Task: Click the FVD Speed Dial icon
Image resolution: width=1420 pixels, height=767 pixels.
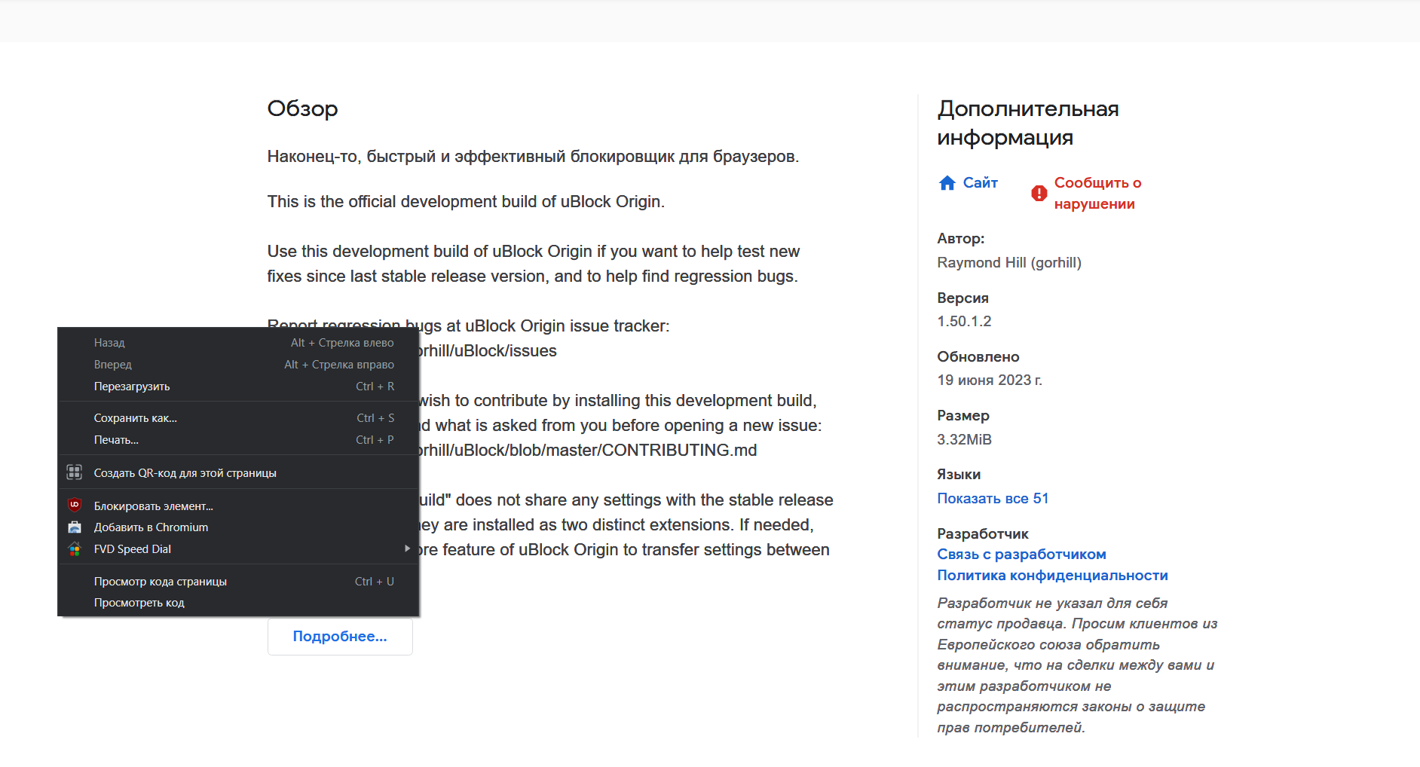Action: click(x=75, y=549)
